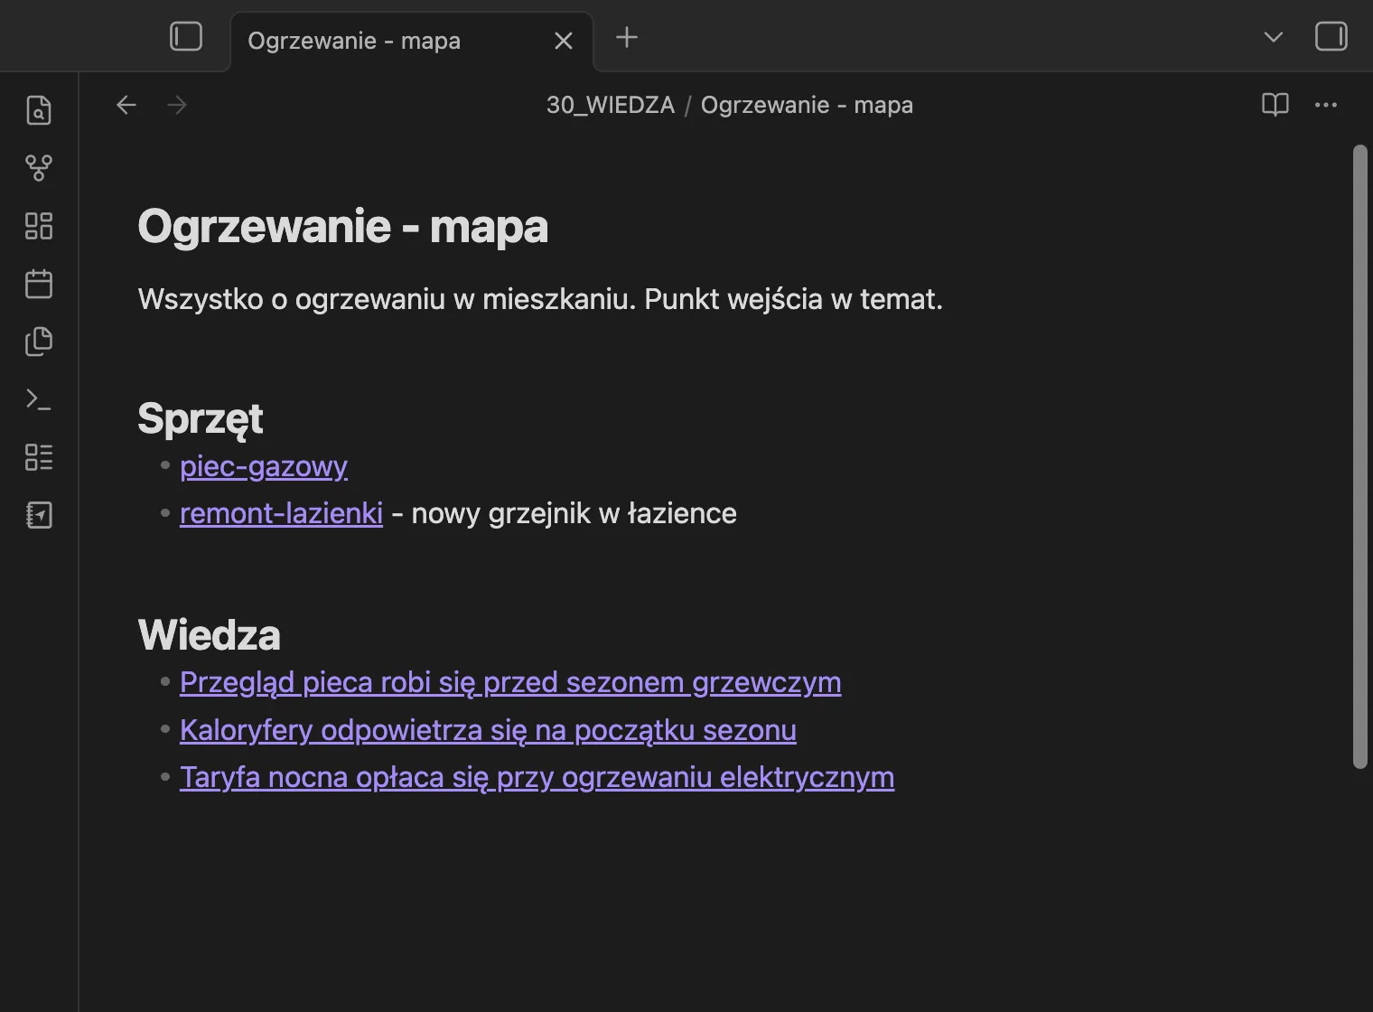Click the vertical scrollbar thumb
Screen dimensions: 1373x1012
point(1360,456)
